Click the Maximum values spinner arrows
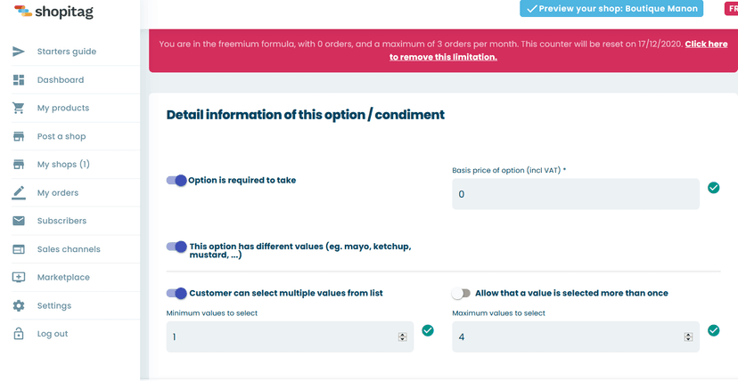This screenshot has width=738, height=381. [689, 336]
